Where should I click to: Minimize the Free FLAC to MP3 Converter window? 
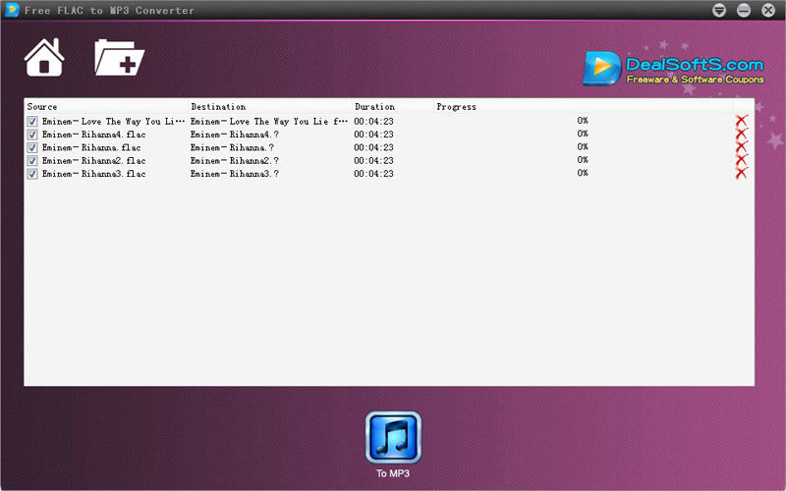(744, 10)
